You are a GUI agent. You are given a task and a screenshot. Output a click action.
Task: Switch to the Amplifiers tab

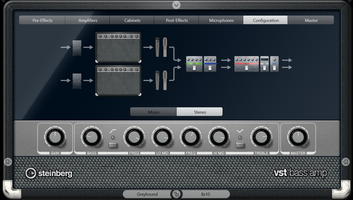click(88, 20)
